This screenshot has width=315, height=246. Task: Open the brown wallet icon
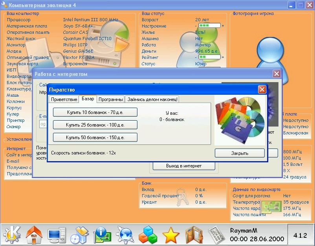[194, 235]
